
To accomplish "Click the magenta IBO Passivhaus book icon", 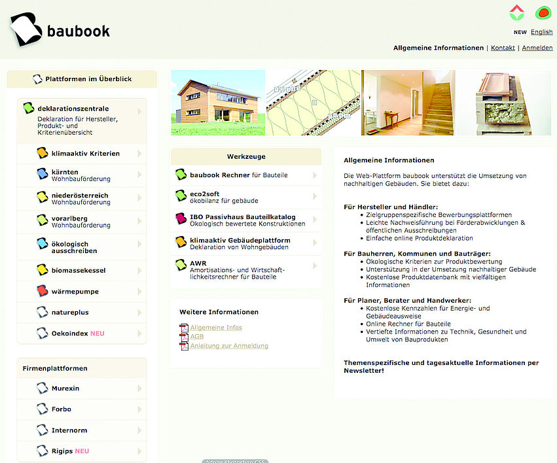I will click(181, 219).
